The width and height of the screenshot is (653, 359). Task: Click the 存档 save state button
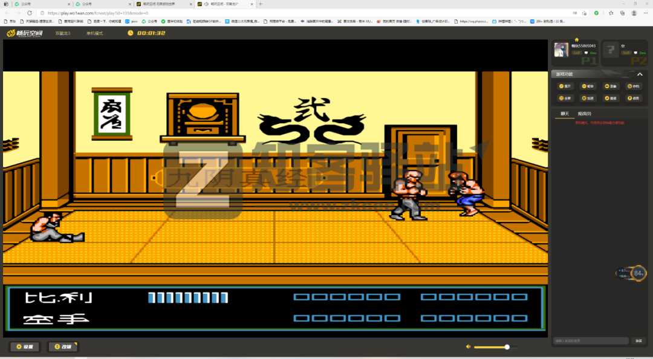point(633,86)
